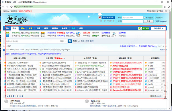This screenshot has width=172, height=111.
Task: Click the toolbox category icon
Action: point(43,34)
